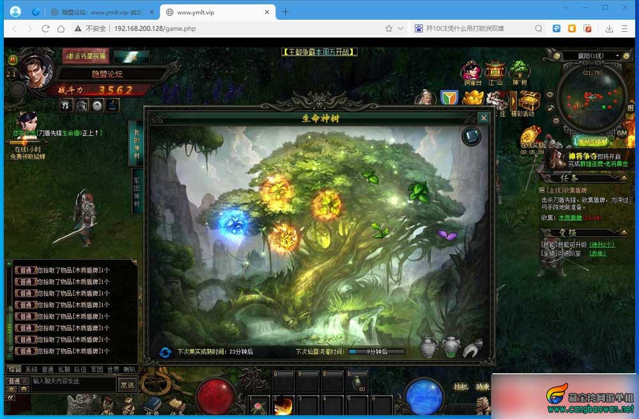Switch to 我的神树 side tab
Viewport: 639px width, 419px height.
(136, 143)
